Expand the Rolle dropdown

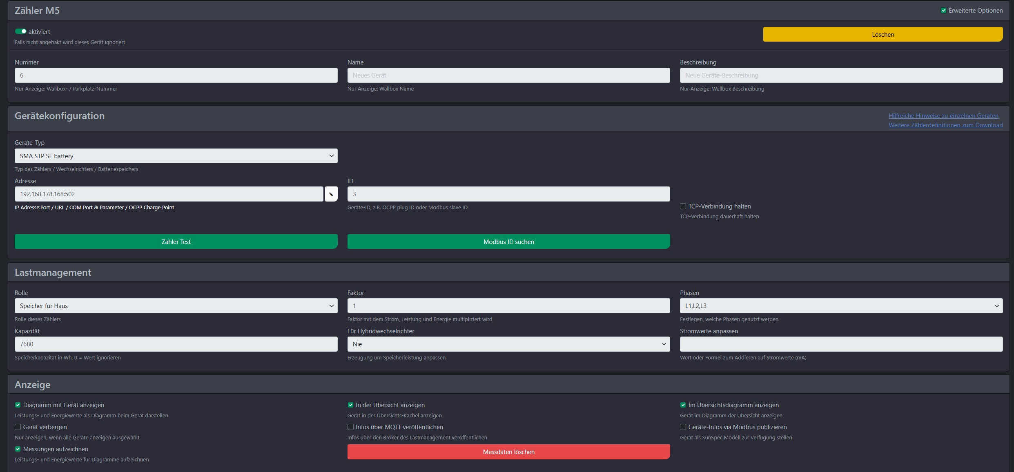[x=176, y=306]
